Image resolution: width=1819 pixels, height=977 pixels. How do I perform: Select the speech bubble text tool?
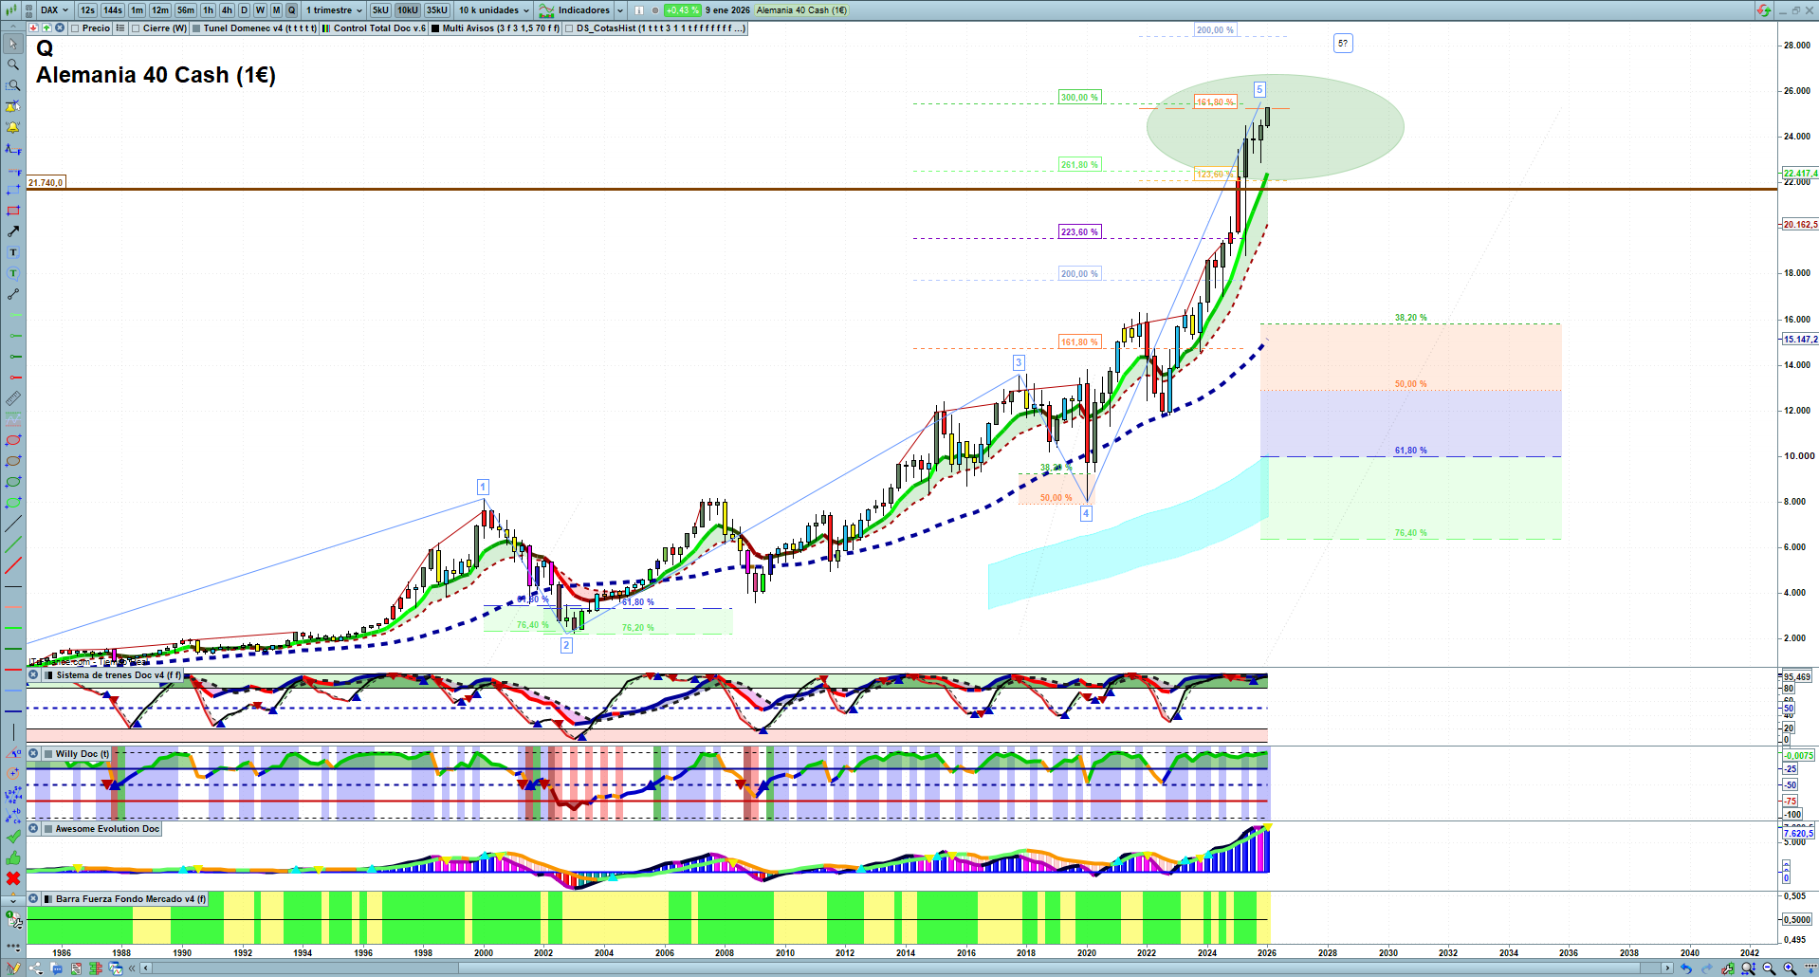tap(13, 273)
